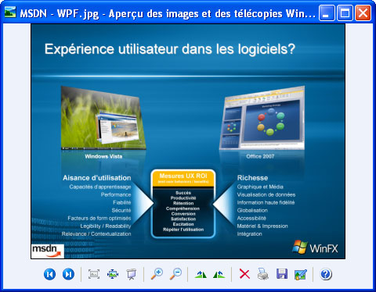Click 'Matériel & Impression' text
The image size is (376, 292).
(x=262, y=226)
